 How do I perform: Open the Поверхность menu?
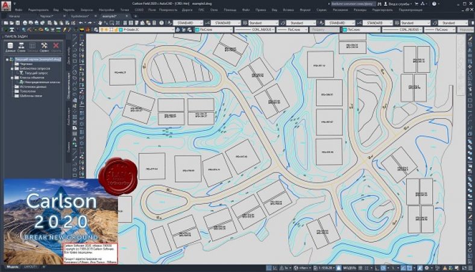pyautogui.click(x=168, y=10)
